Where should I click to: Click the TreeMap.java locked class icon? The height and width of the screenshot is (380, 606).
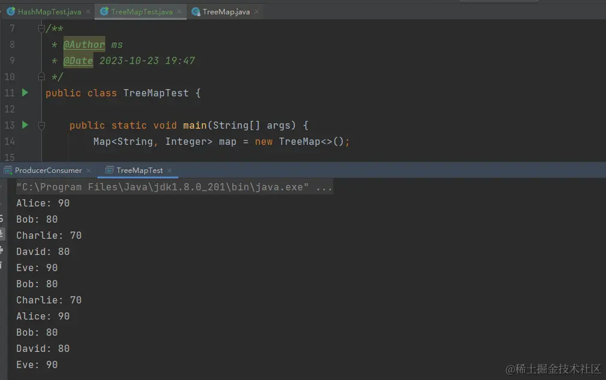(196, 11)
